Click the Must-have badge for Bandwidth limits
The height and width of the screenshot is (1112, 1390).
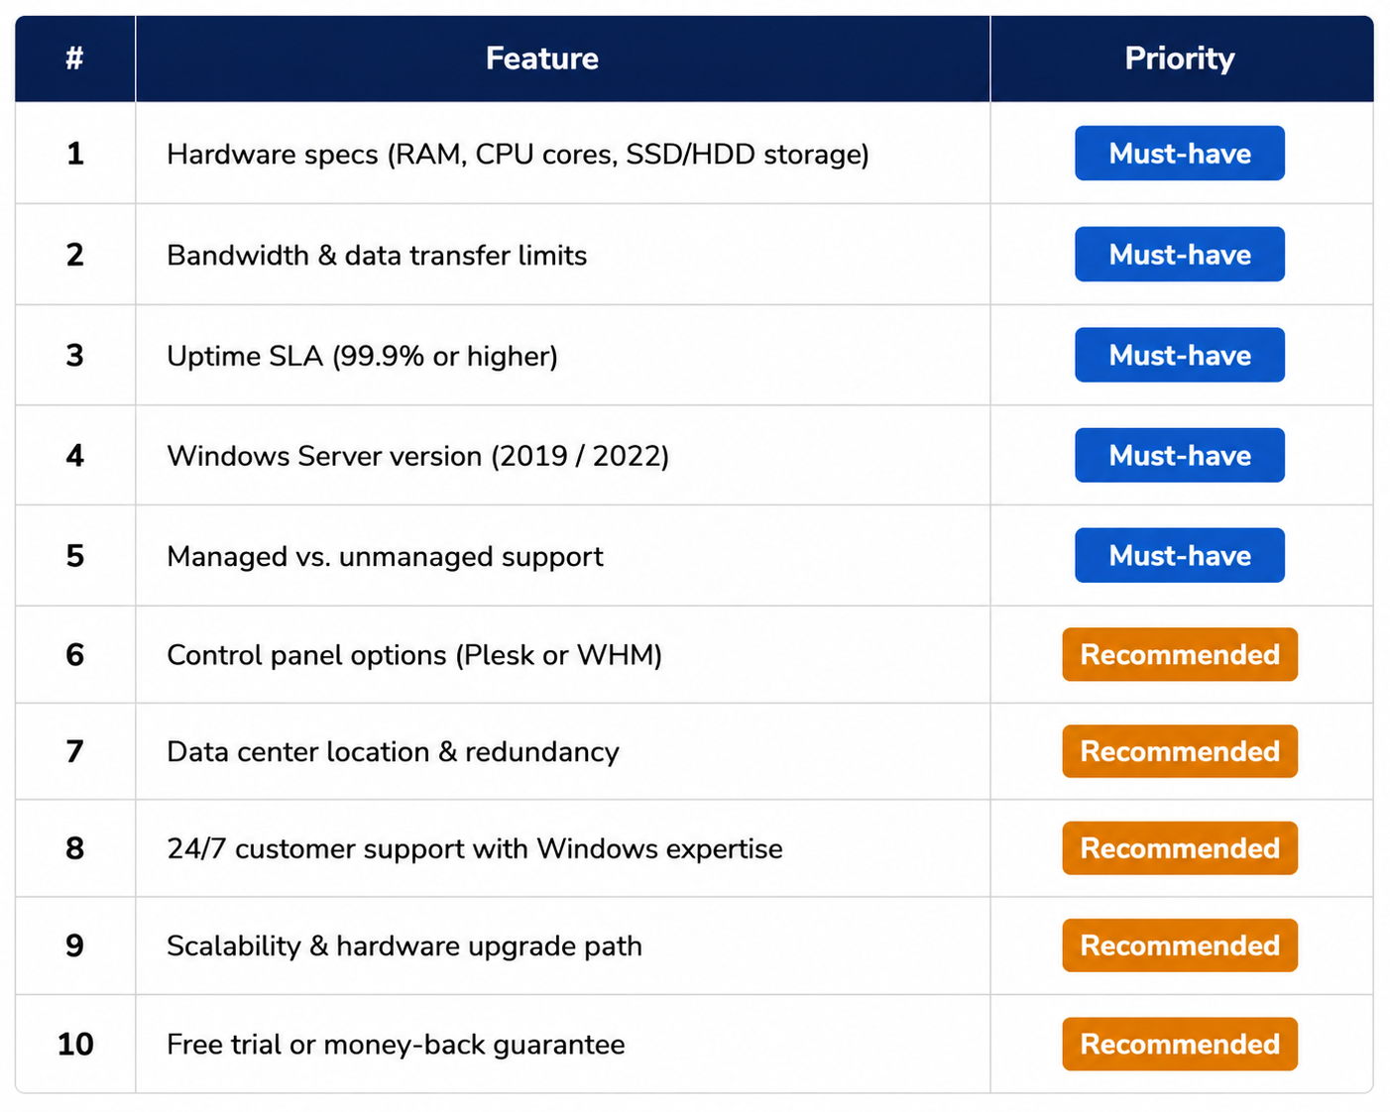1179,255
